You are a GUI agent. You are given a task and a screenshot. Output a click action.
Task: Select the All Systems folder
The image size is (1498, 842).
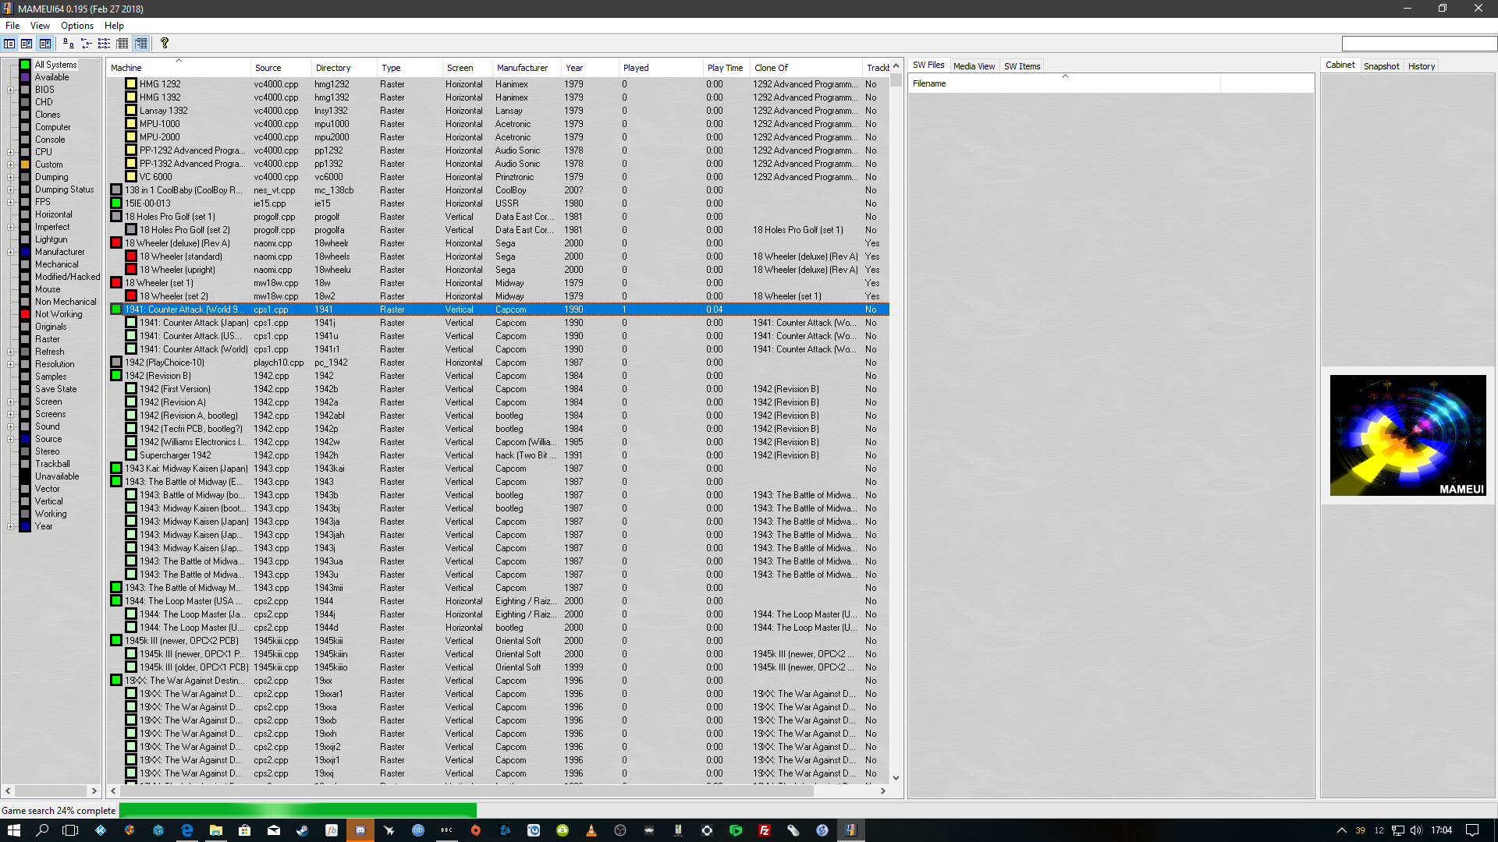click(55, 65)
